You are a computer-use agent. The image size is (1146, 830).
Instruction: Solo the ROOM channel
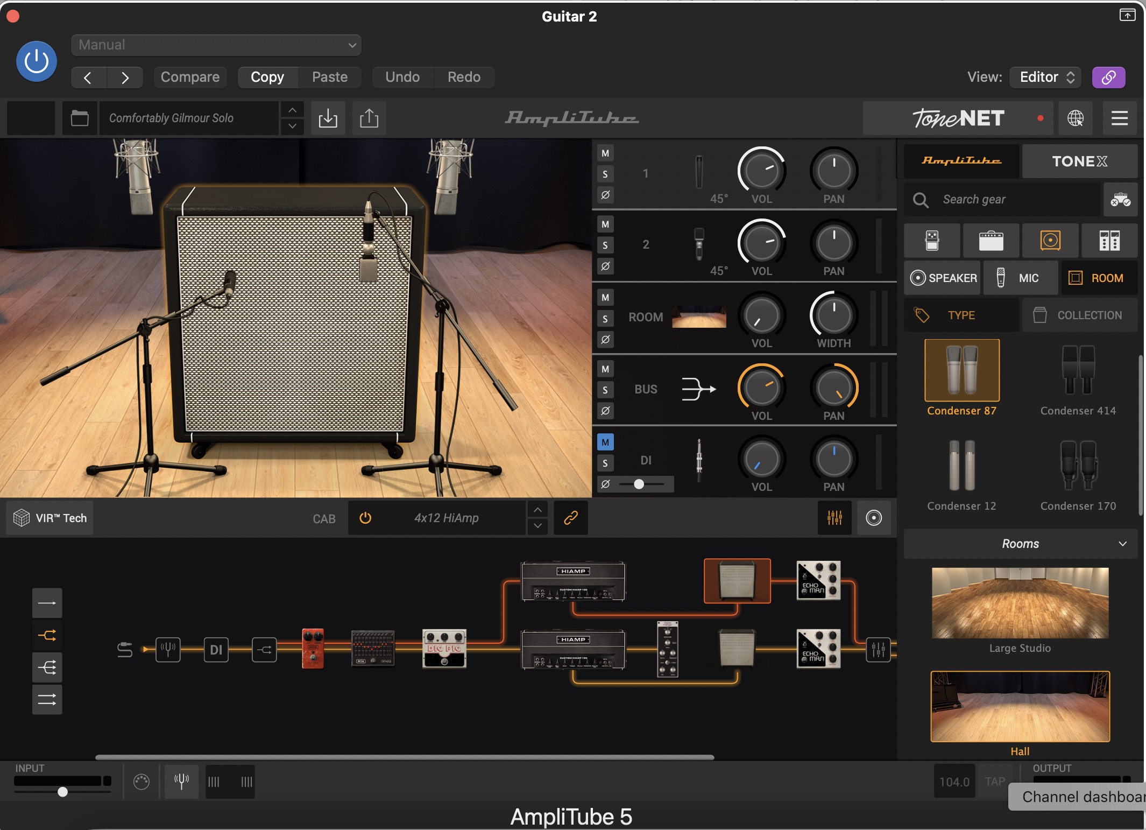tap(605, 319)
